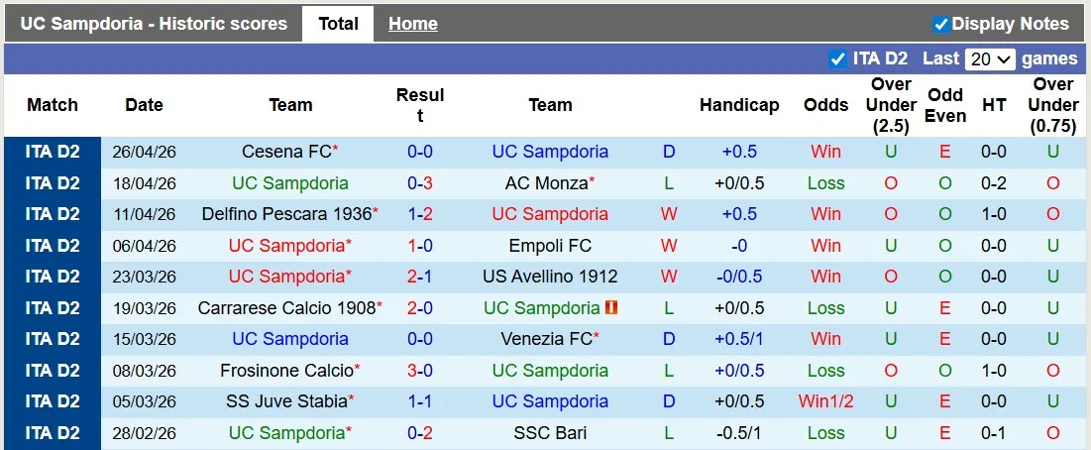Click the 3-0 Frosinone Calcio result score
Screen dimensions: 1091x450
click(x=420, y=371)
